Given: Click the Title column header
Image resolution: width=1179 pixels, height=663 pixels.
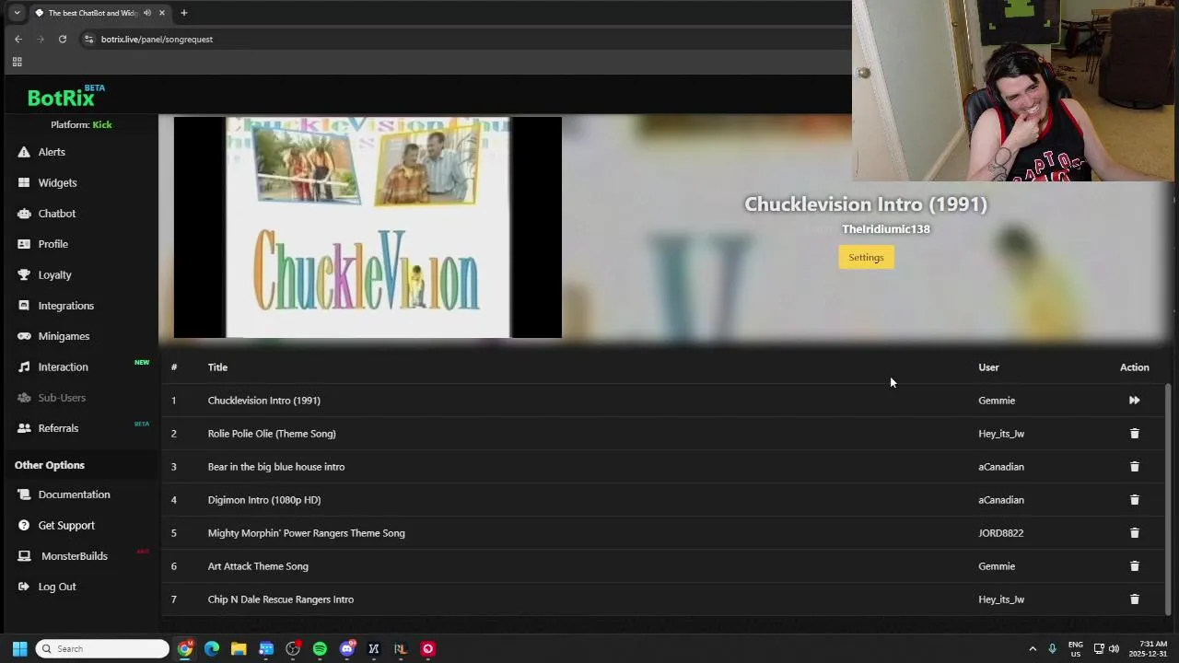Looking at the screenshot, I should tap(217, 367).
